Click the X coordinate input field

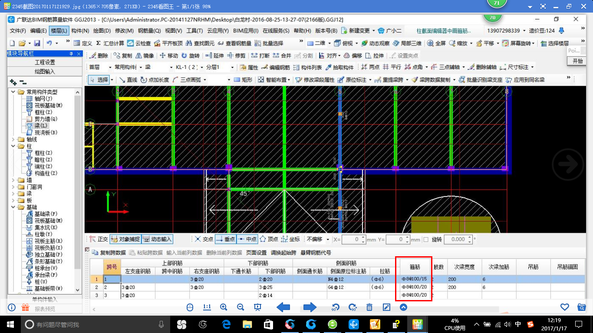coord(354,239)
